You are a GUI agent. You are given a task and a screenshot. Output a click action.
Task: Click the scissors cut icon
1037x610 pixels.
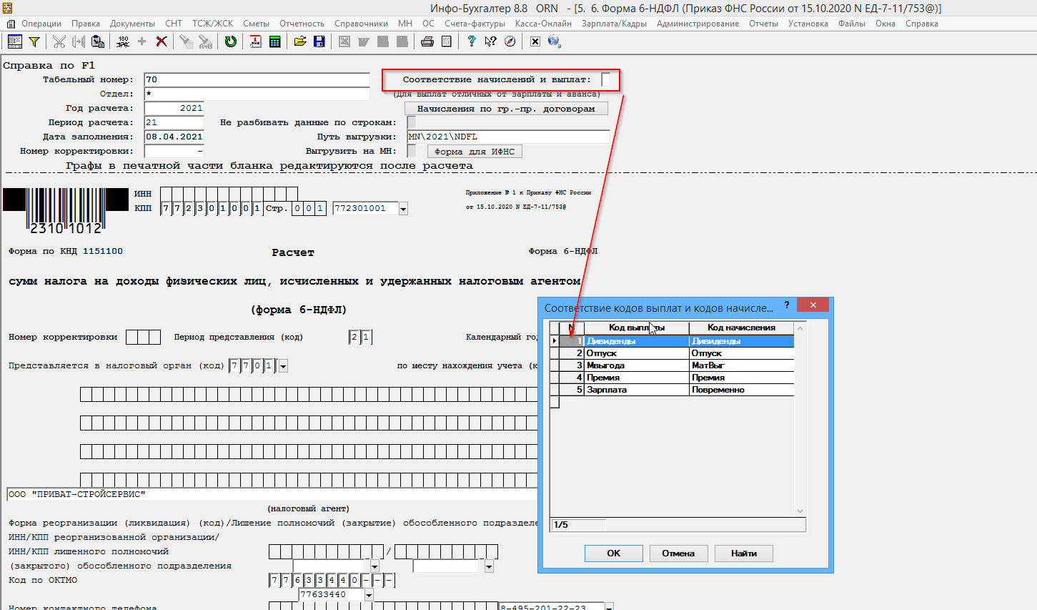coord(59,41)
